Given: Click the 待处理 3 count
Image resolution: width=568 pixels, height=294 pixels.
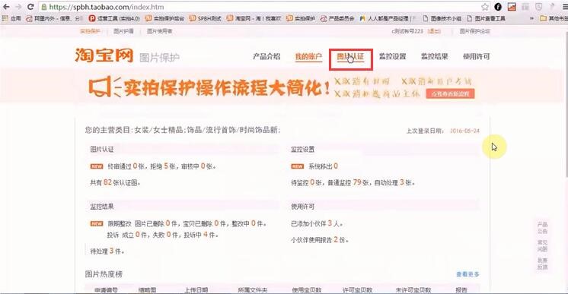Looking at the screenshot, I should [112, 251].
